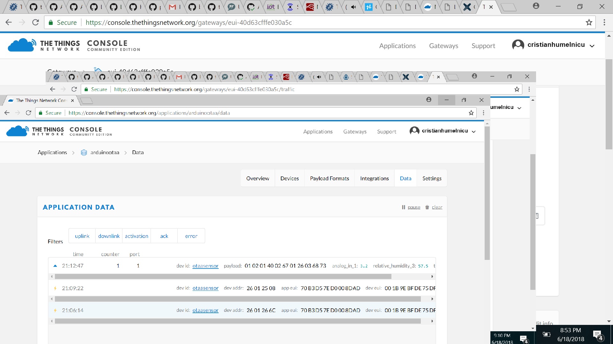Viewport: 613px width, 344px height.
Task: Open the Gmail tab in back window
Action: (x=172, y=7)
